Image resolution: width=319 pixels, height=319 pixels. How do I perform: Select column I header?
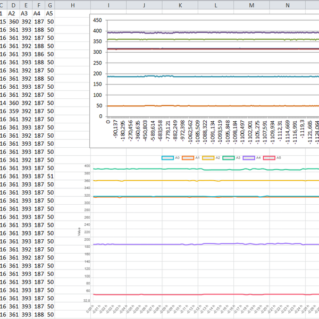point(108,5)
